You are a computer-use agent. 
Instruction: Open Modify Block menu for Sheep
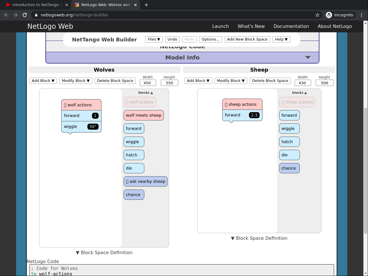pos(231,81)
